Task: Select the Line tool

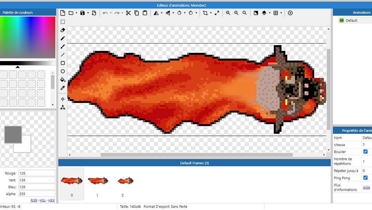Action: coord(63,55)
